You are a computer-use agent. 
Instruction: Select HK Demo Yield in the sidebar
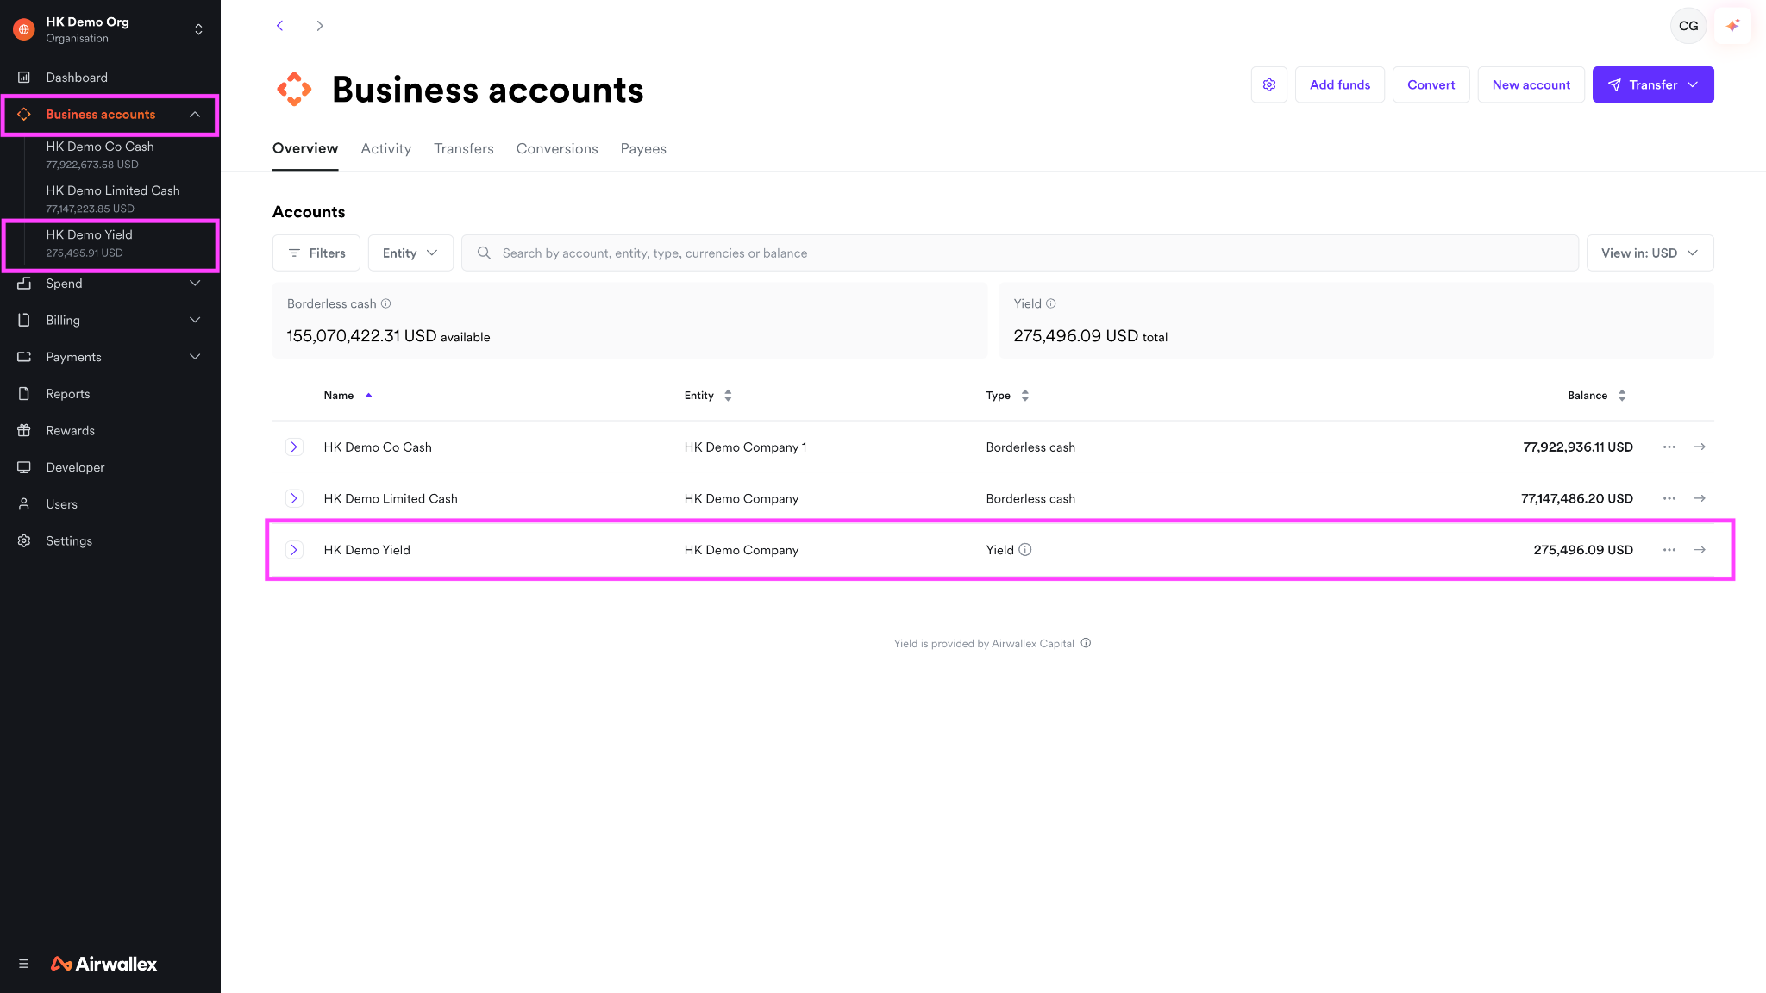pos(110,243)
